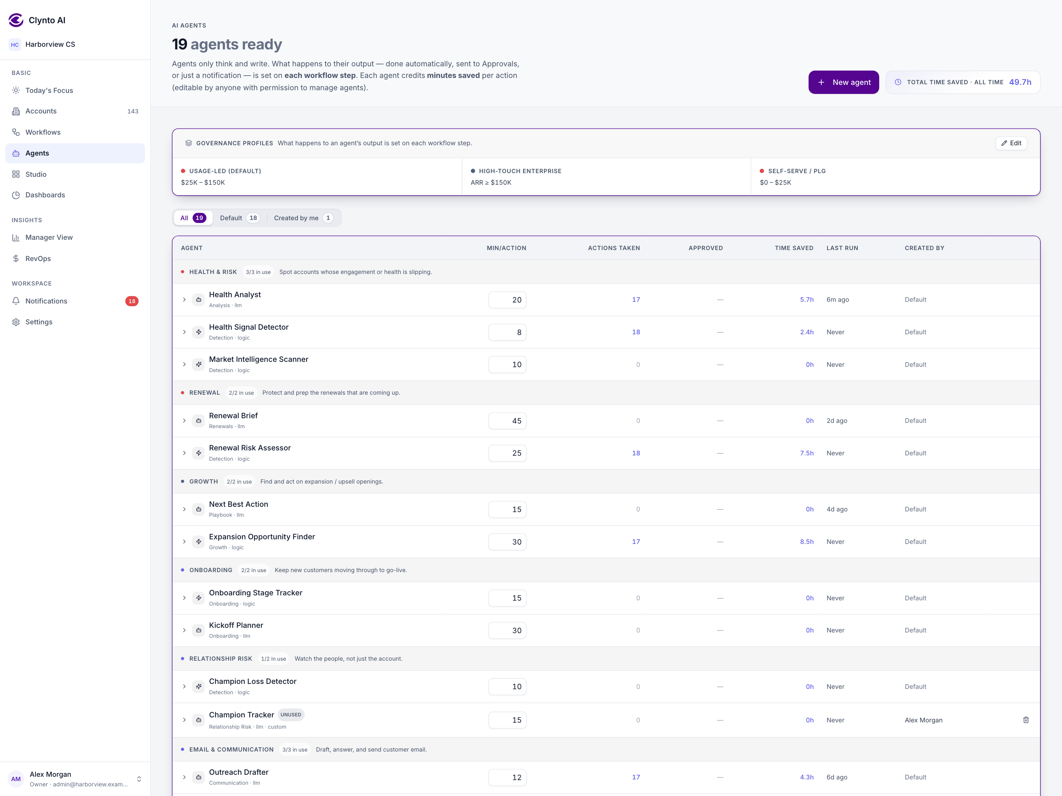Viewport: 1062px width, 796px height.
Task: Select the Usage-Led (Default) profile
Action: 317,176
